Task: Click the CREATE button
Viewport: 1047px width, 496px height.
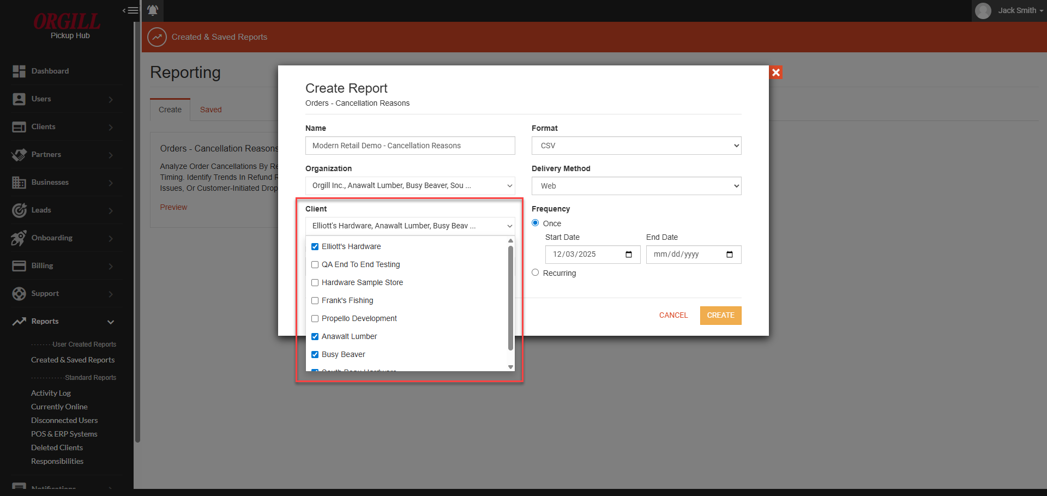Action: click(x=721, y=316)
